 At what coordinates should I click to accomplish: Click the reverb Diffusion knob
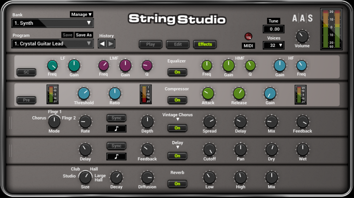click(147, 177)
